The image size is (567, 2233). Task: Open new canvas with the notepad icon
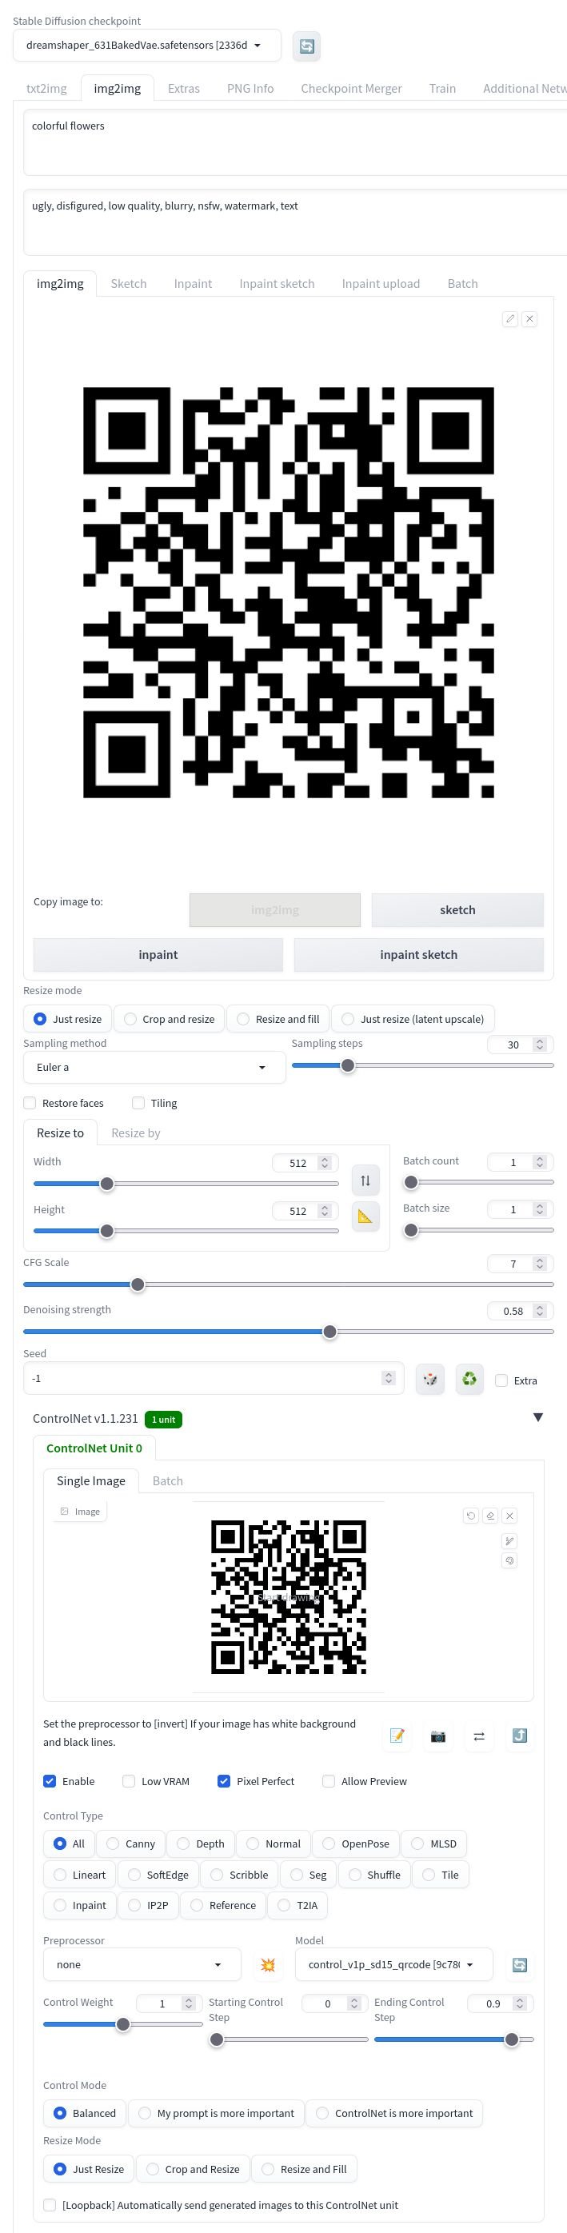click(x=397, y=1736)
